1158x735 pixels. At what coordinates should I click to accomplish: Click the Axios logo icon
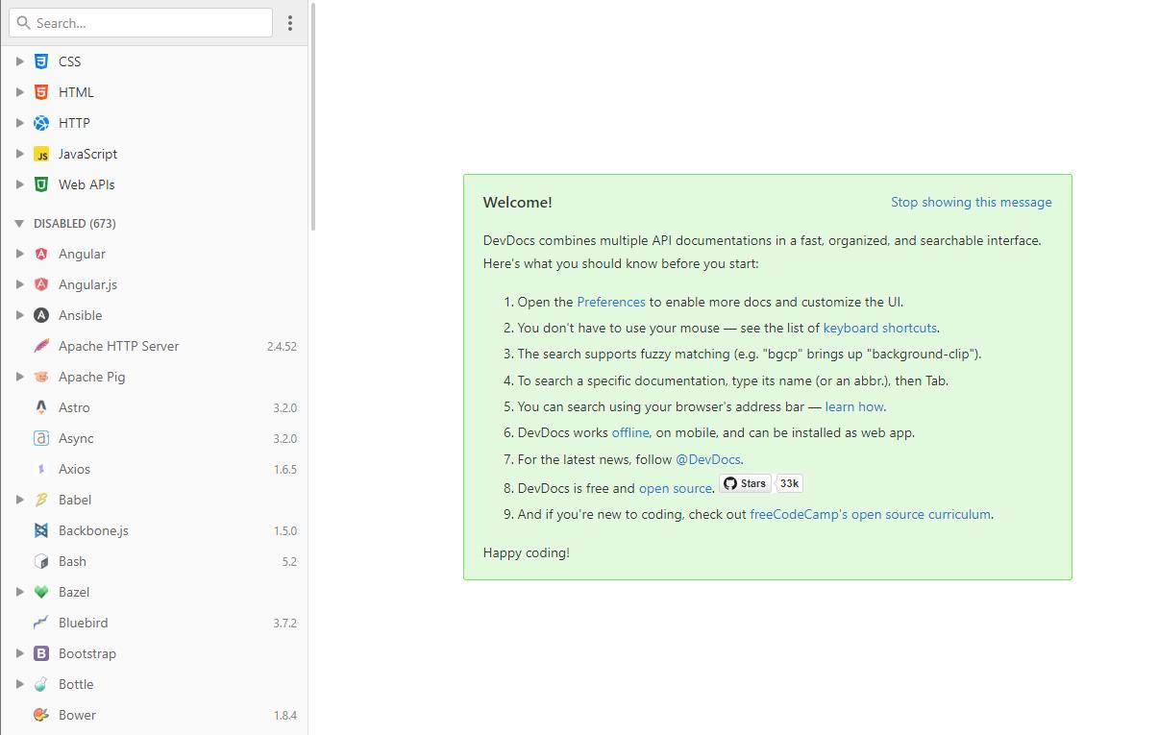point(41,469)
